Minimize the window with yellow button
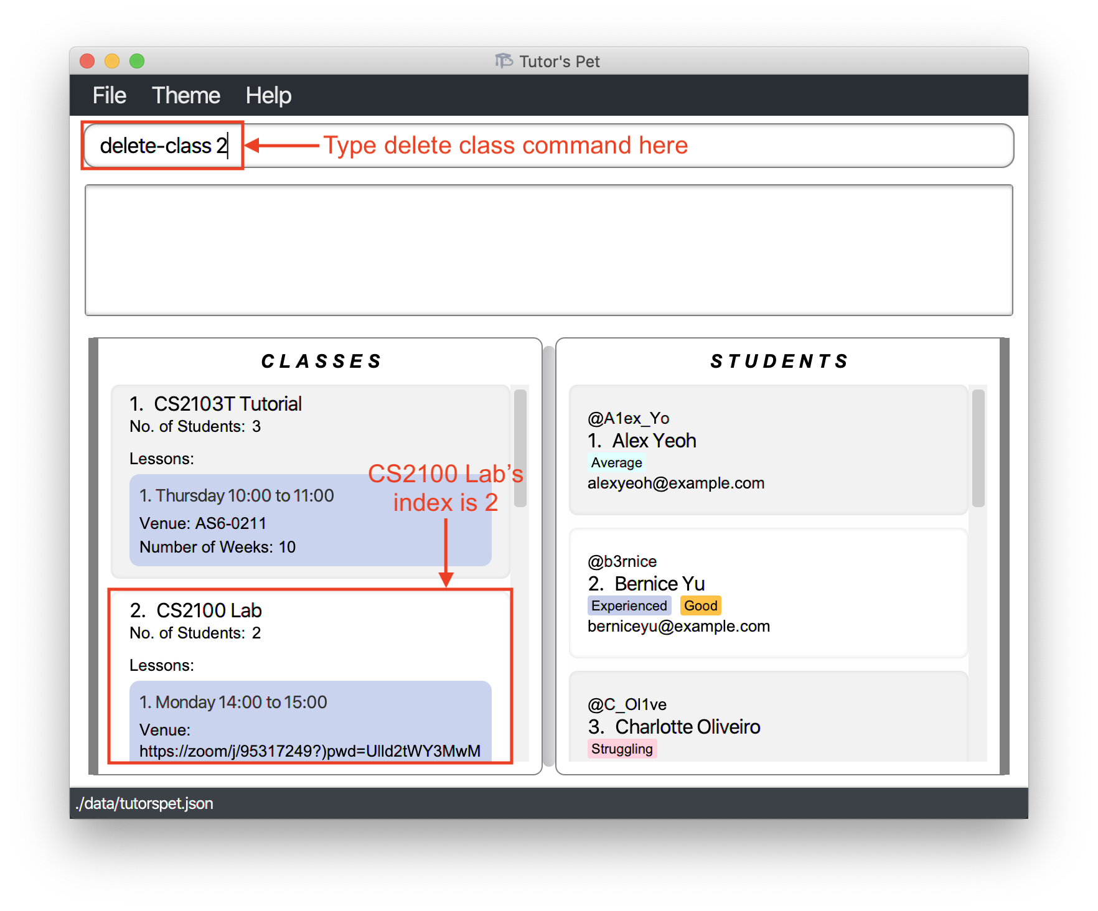1098x911 pixels. [112, 61]
